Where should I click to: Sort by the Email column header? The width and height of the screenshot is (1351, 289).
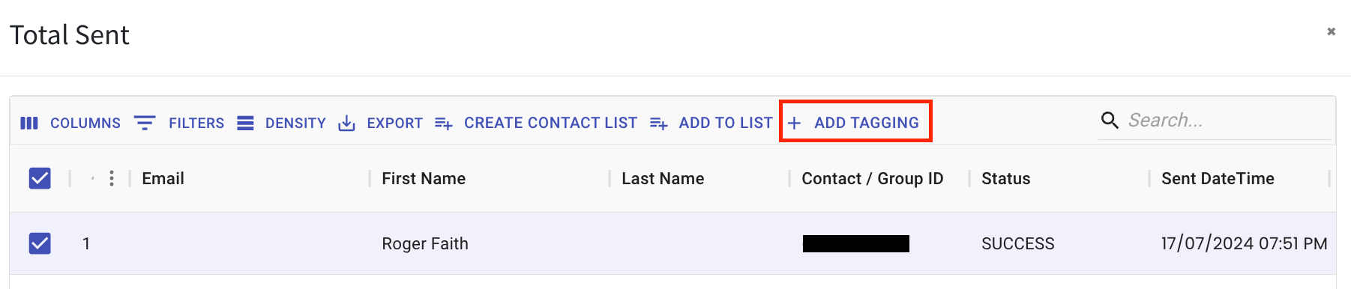[163, 178]
